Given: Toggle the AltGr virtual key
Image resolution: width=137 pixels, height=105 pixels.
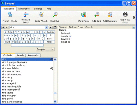Looking at the screenshot, I should click(49, 42).
